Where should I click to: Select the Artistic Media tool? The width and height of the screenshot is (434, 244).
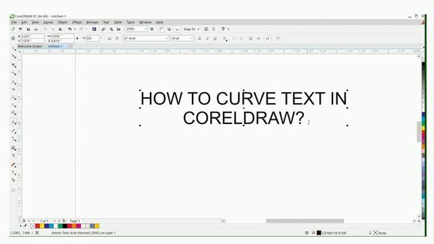pyautogui.click(x=14, y=89)
